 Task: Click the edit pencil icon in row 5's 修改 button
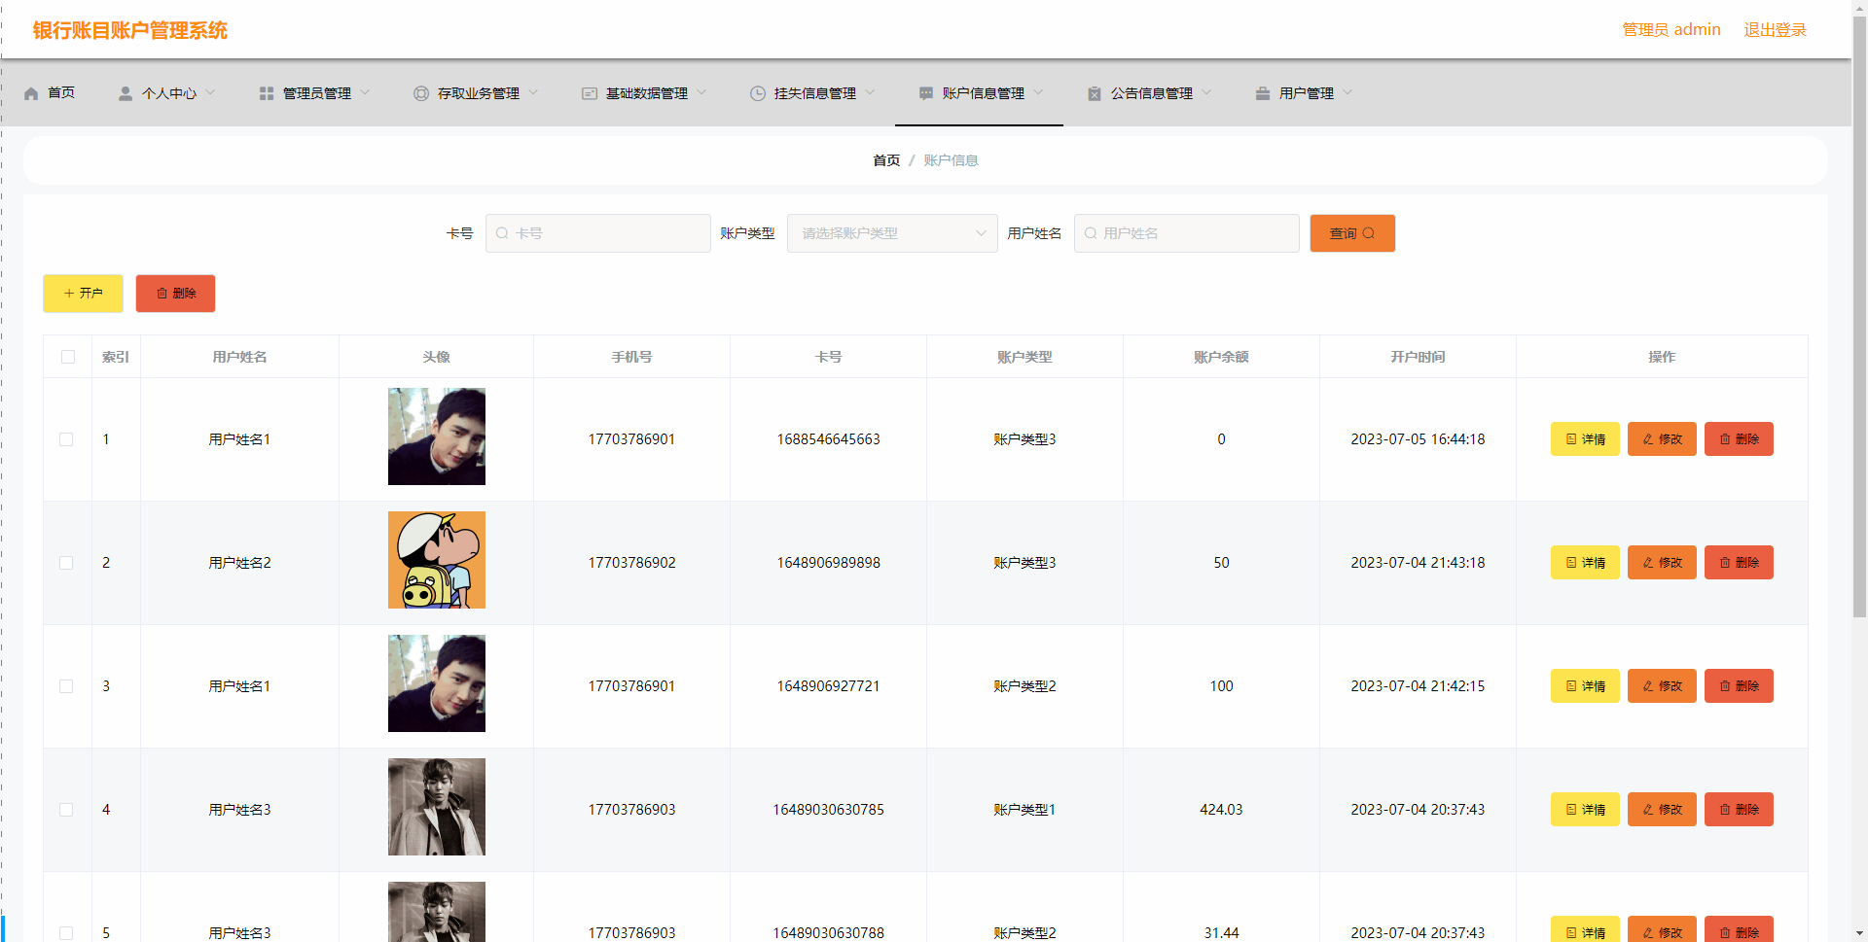click(1648, 932)
